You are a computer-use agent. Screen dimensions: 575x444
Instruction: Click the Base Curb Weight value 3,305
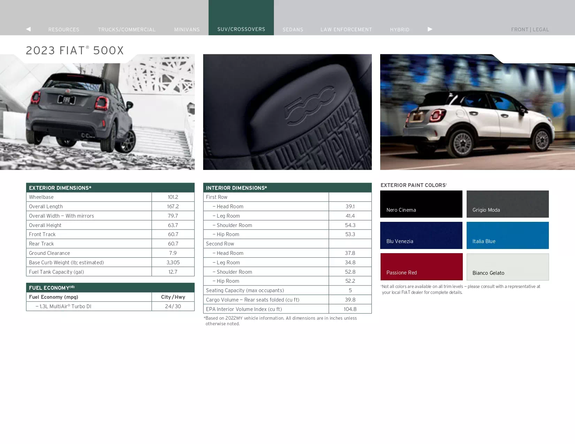pos(173,263)
